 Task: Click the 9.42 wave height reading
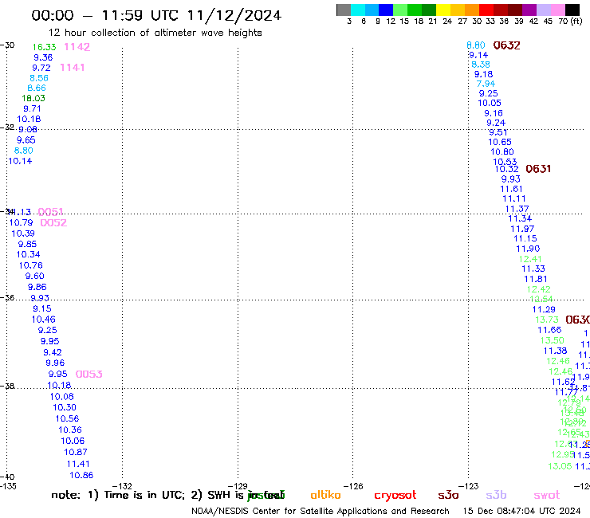point(53,352)
